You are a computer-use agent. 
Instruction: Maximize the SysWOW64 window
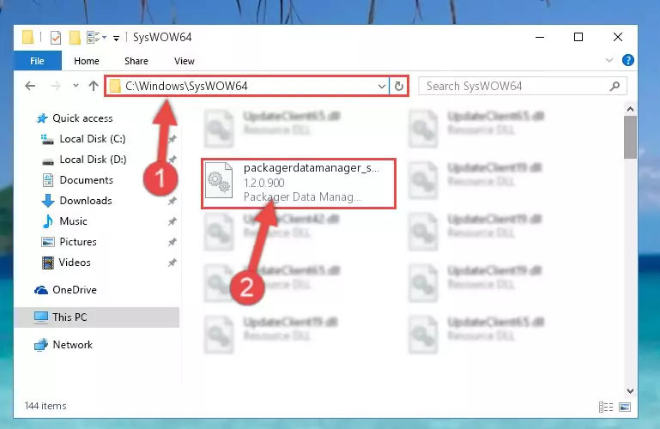point(578,37)
